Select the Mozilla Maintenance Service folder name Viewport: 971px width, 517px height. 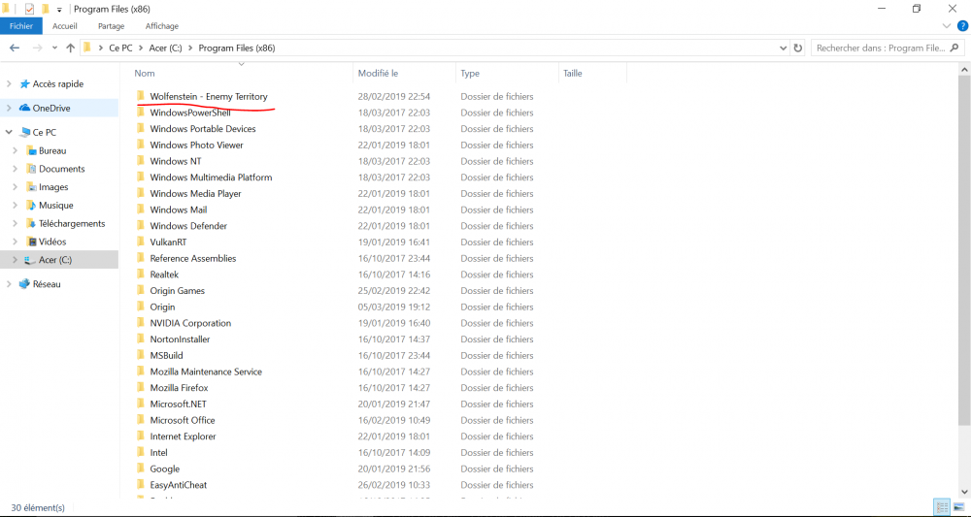(206, 372)
